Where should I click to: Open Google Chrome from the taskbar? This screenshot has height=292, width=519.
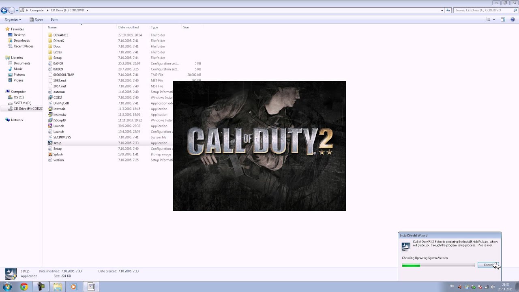[24, 287]
